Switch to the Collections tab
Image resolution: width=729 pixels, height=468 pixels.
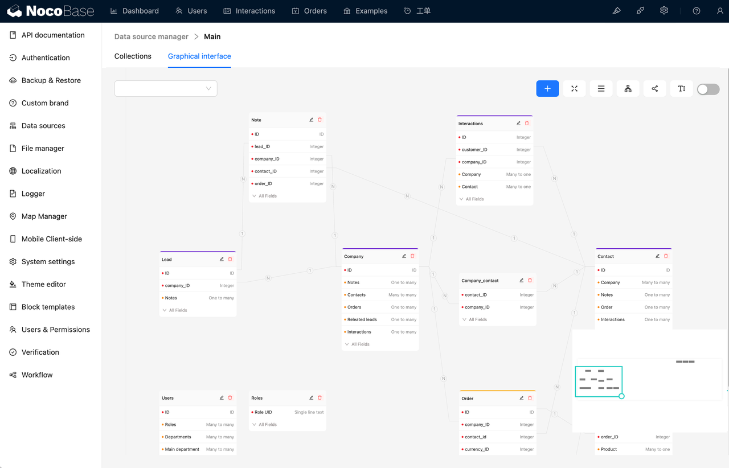point(133,56)
